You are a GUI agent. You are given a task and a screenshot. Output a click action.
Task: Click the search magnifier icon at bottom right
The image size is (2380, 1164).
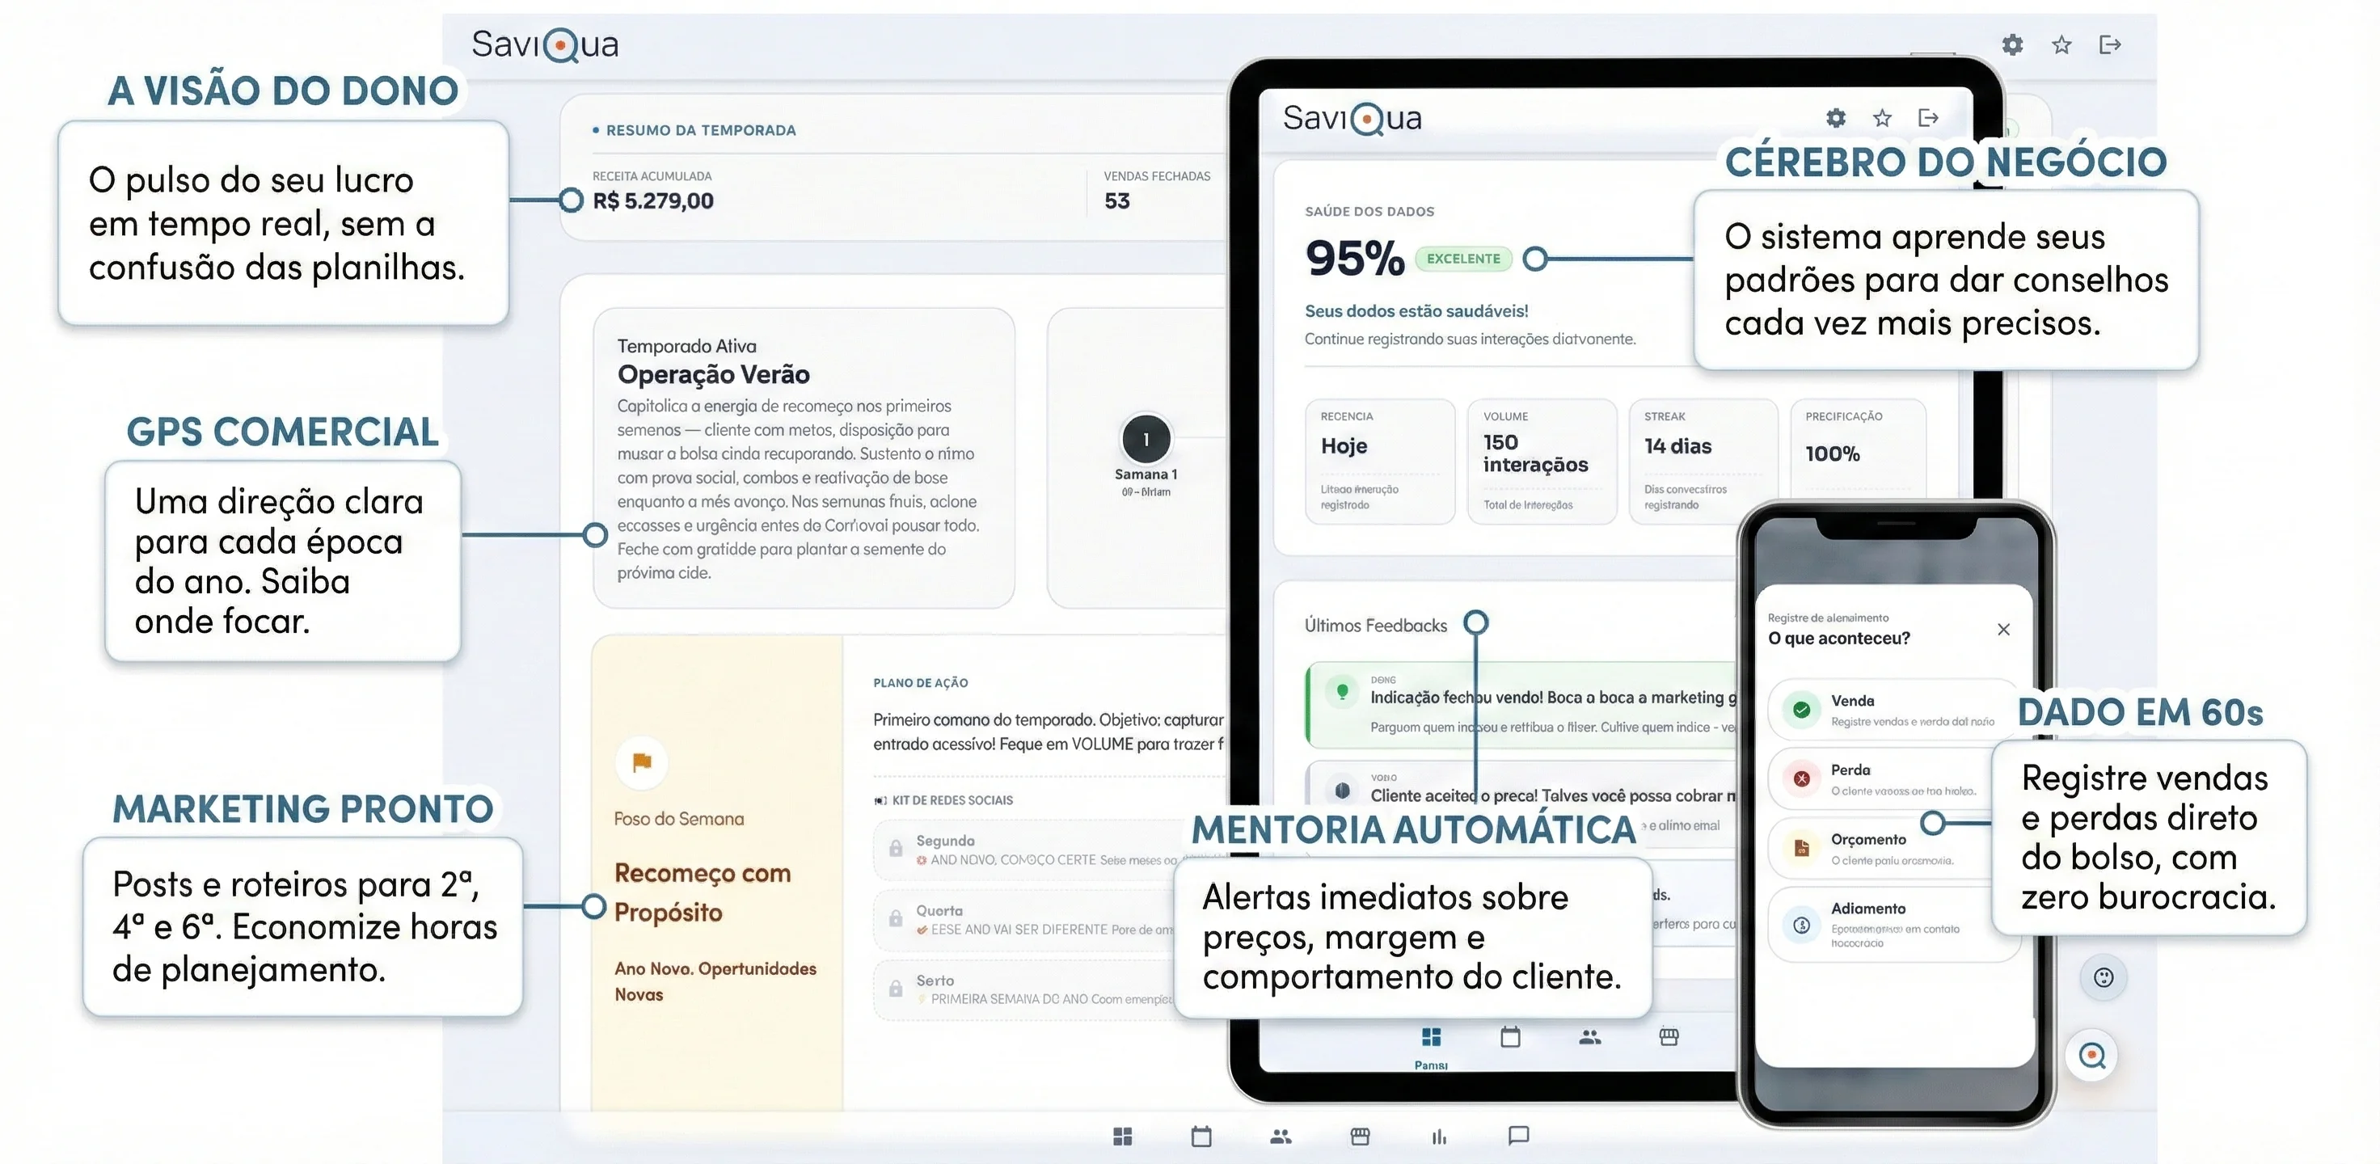(x=2093, y=1055)
